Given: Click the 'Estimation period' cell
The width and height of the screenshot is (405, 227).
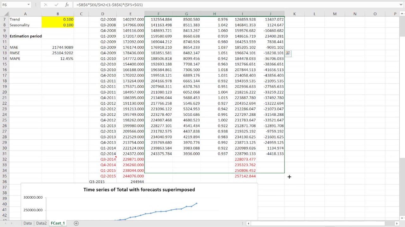Looking at the screenshot, I should (26, 36).
